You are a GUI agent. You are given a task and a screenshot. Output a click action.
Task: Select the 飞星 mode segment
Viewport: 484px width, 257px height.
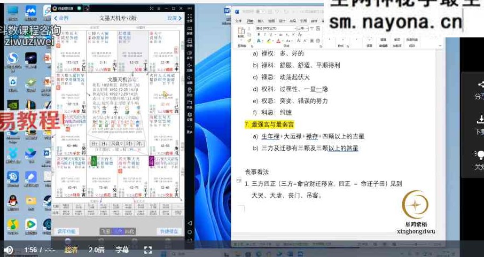[106, 231]
